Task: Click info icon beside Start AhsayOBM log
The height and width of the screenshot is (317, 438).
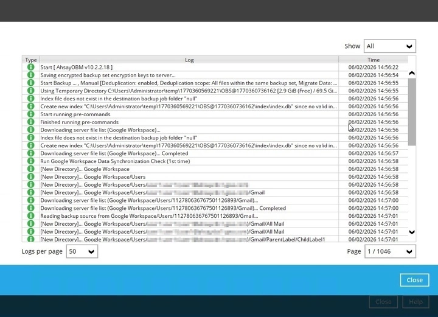Action: click(x=30, y=67)
